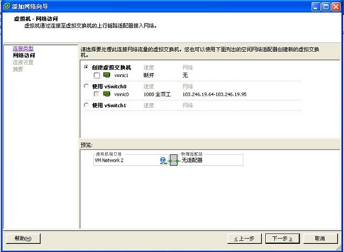Check the vmnic1 adapter checkbox
The image size is (344, 252).
click(97, 76)
